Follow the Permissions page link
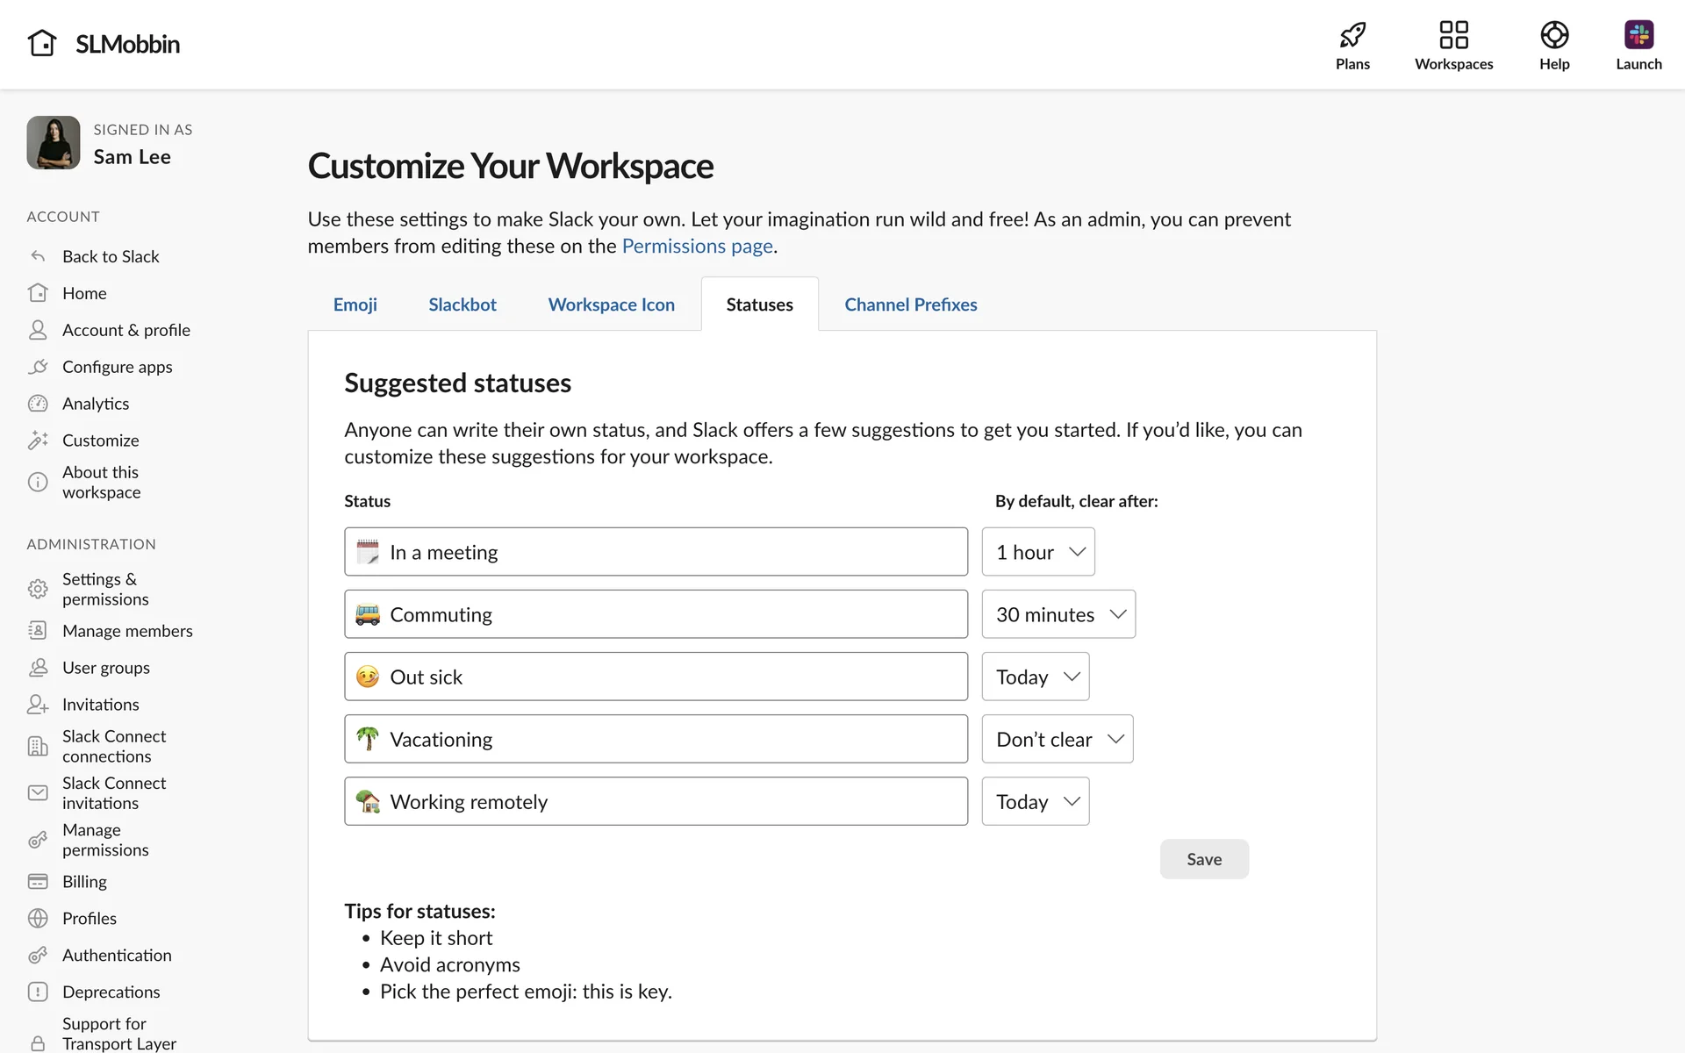 click(697, 246)
